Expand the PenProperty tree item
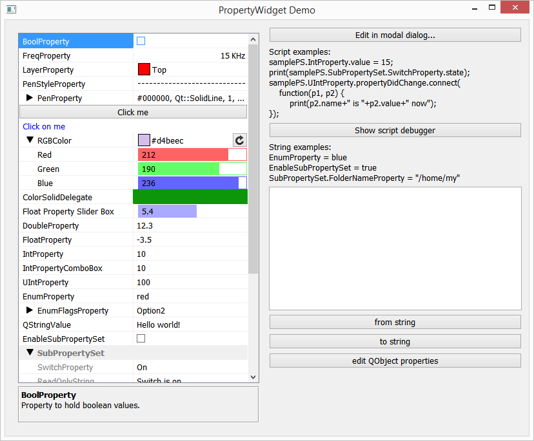Image resolution: width=534 pixels, height=441 pixels. 29,98
